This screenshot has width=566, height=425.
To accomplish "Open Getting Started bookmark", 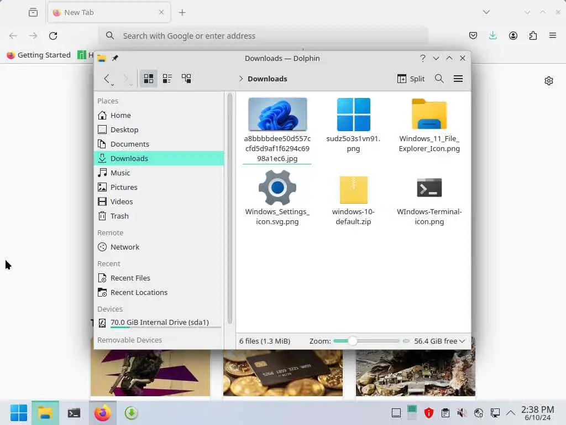I will (x=39, y=55).
